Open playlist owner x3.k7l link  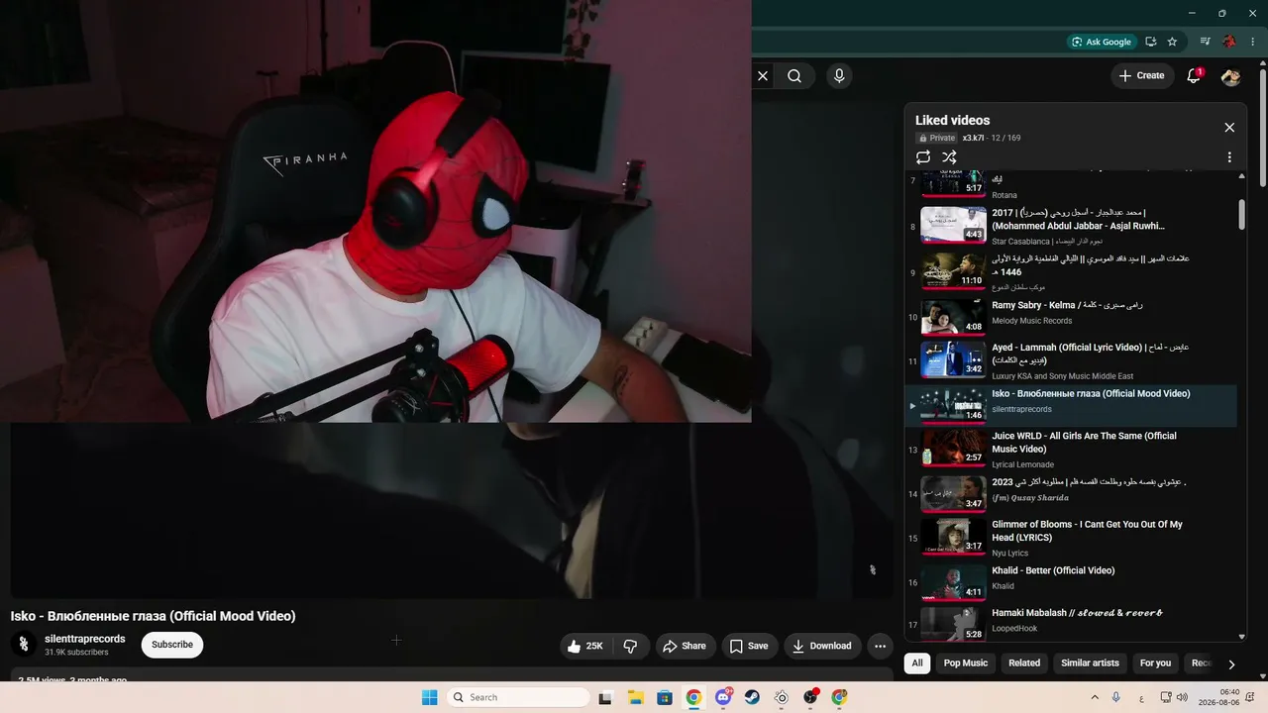click(x=973, y=138)
